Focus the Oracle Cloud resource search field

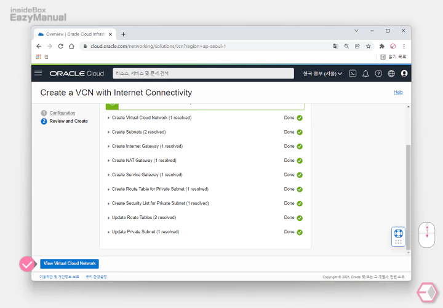203,73
